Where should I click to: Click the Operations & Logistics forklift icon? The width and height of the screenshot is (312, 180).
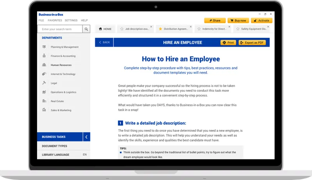click(44, 92)
